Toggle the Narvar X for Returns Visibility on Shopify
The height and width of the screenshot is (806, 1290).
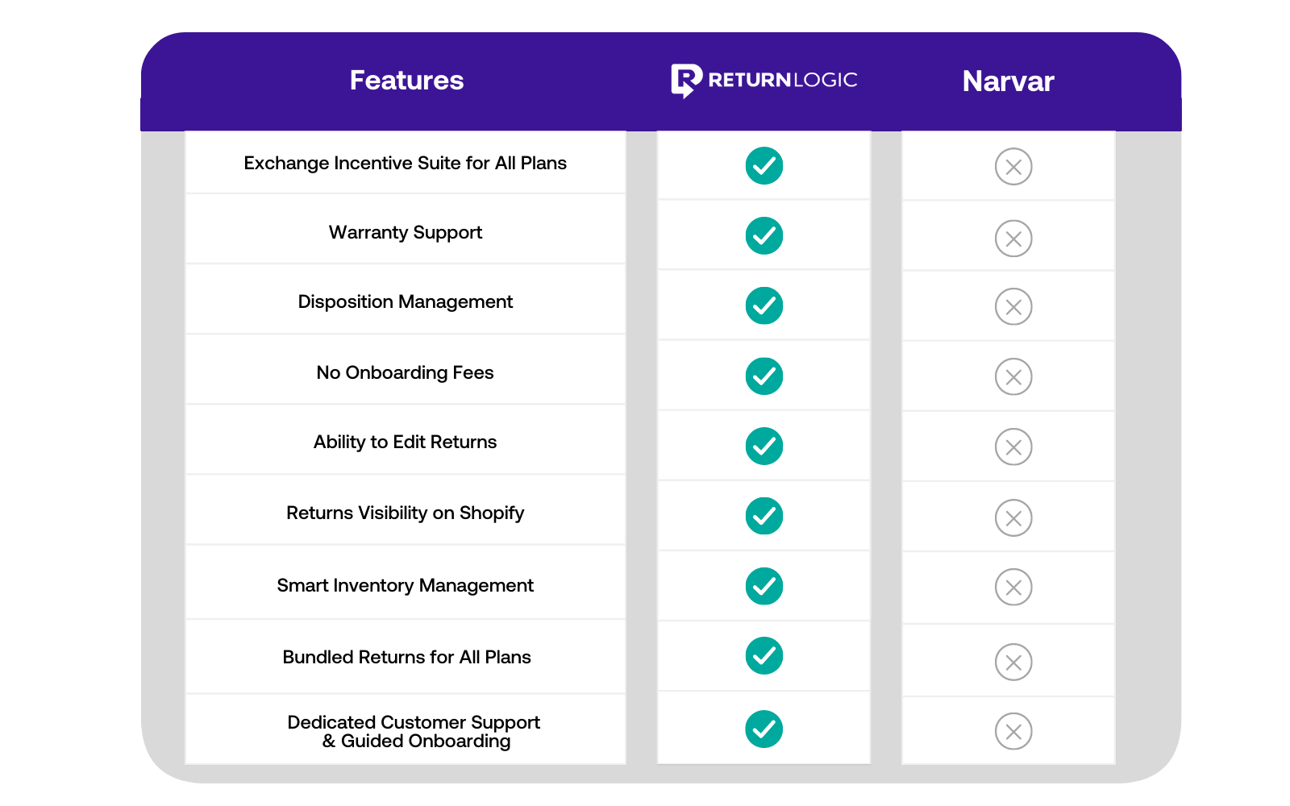coord(1013,518)
